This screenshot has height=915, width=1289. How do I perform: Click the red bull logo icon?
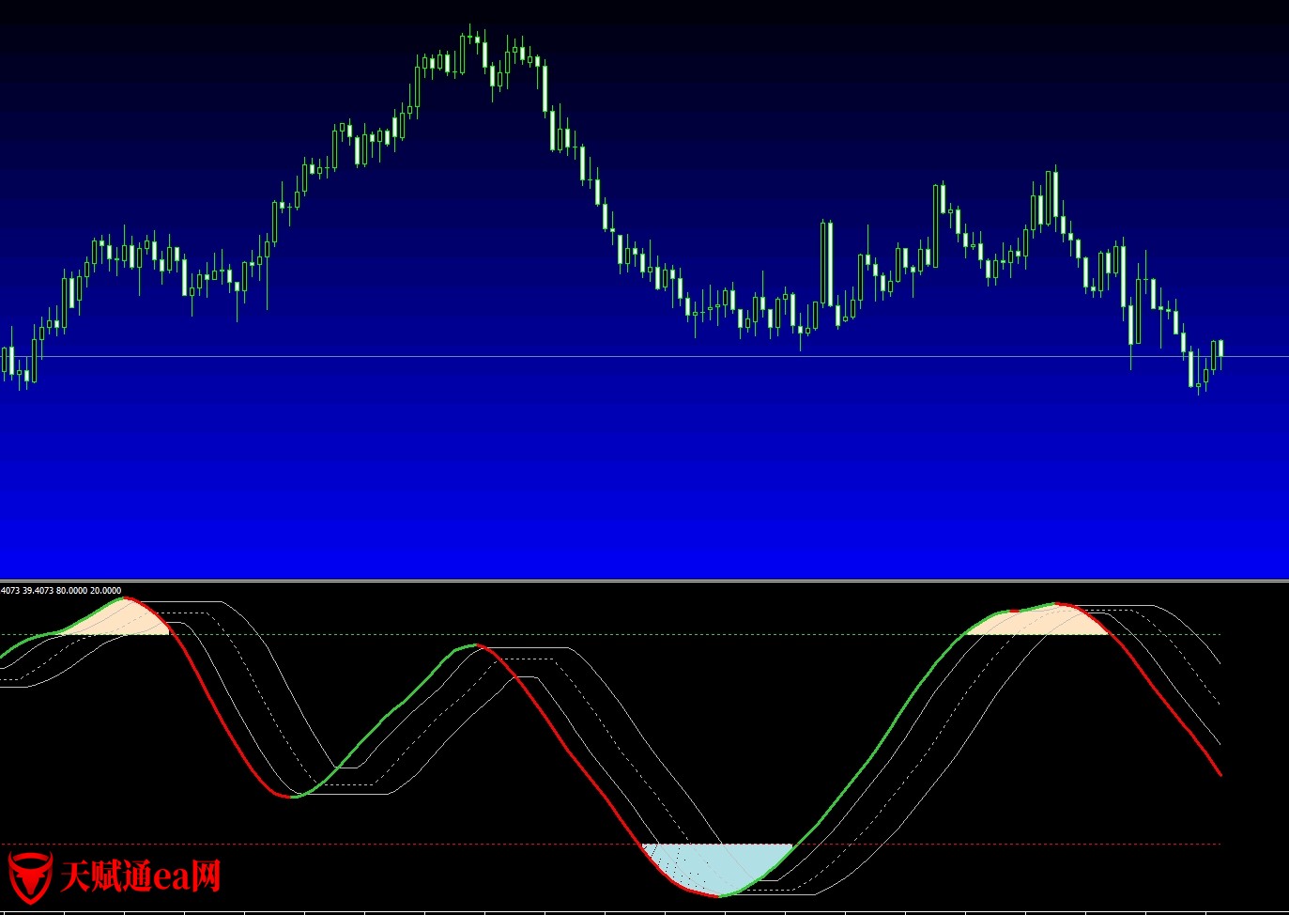pos(30,876)
